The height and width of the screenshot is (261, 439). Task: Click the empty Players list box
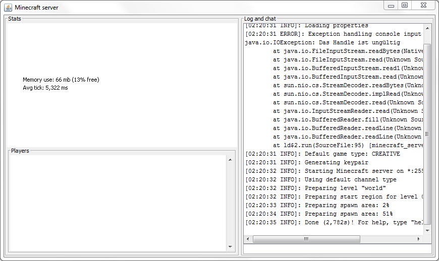tap(118, 203)
